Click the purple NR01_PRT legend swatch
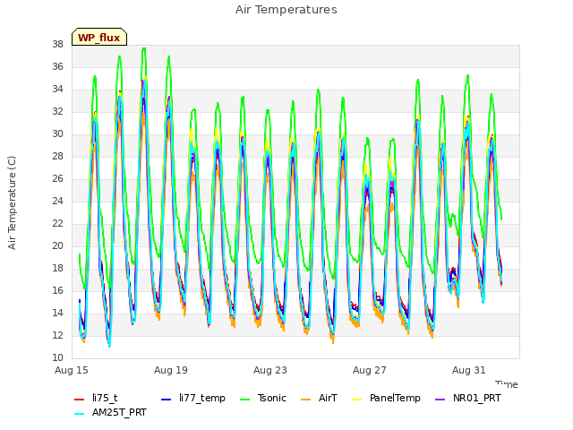The image size is (573, 430). 440,400
